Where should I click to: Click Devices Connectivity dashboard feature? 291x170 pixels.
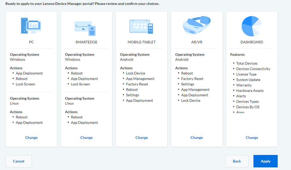click(253, 69)
